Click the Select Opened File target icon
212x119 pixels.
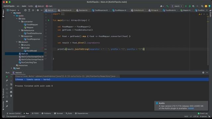point(25,10)
